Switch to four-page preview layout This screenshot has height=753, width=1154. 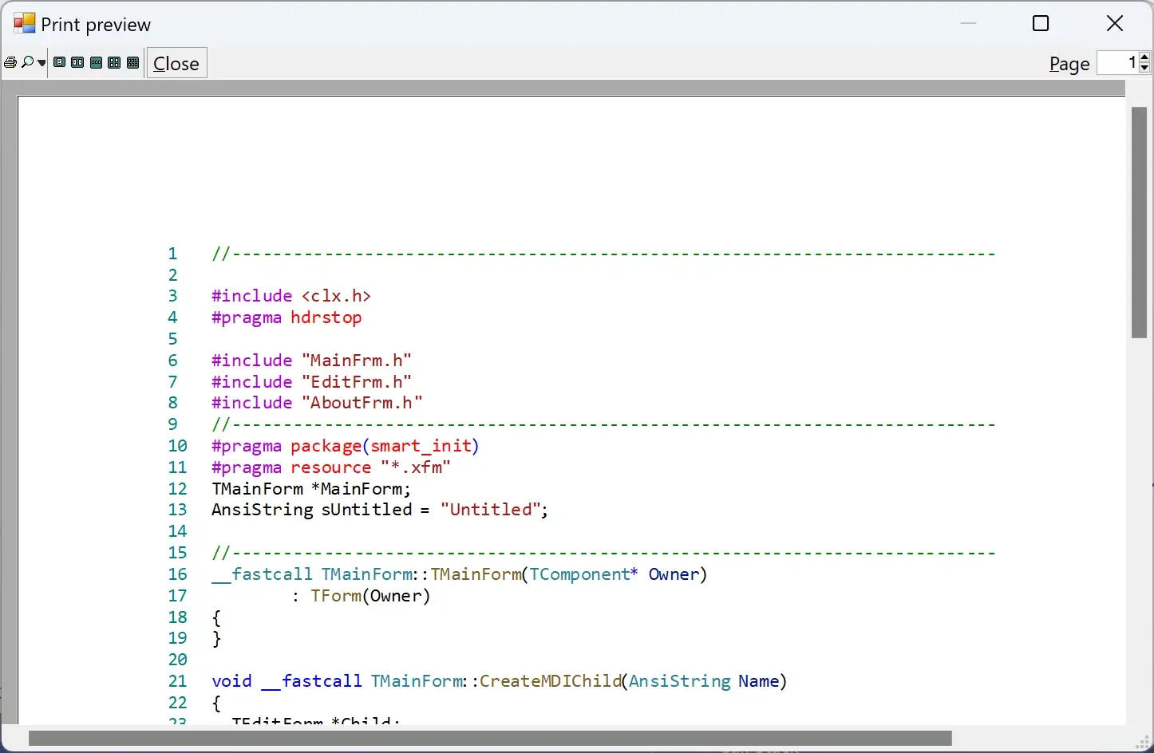114,63
